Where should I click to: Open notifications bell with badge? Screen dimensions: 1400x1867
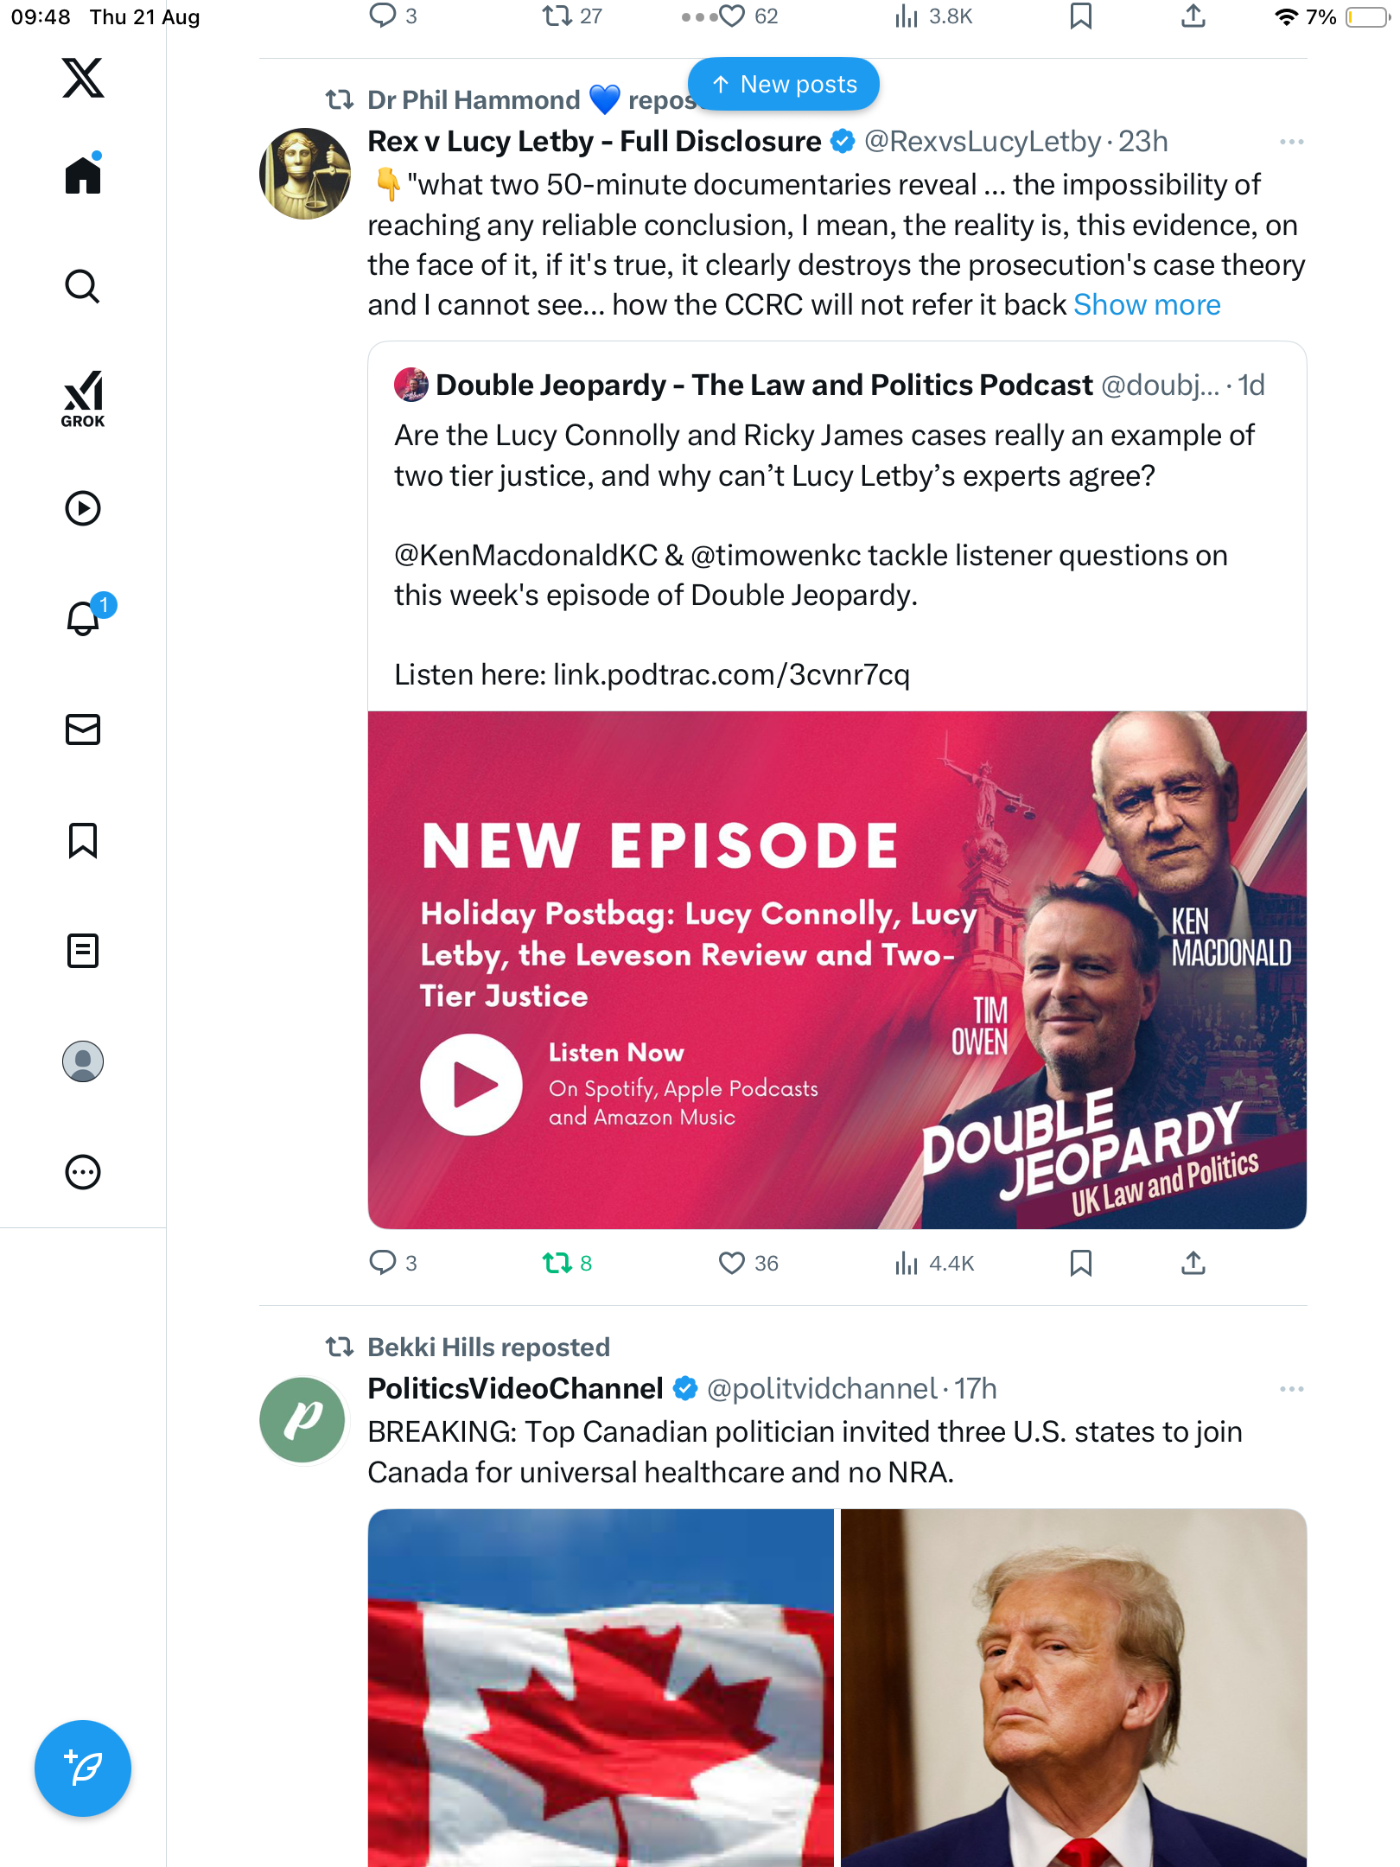(85, 617)
